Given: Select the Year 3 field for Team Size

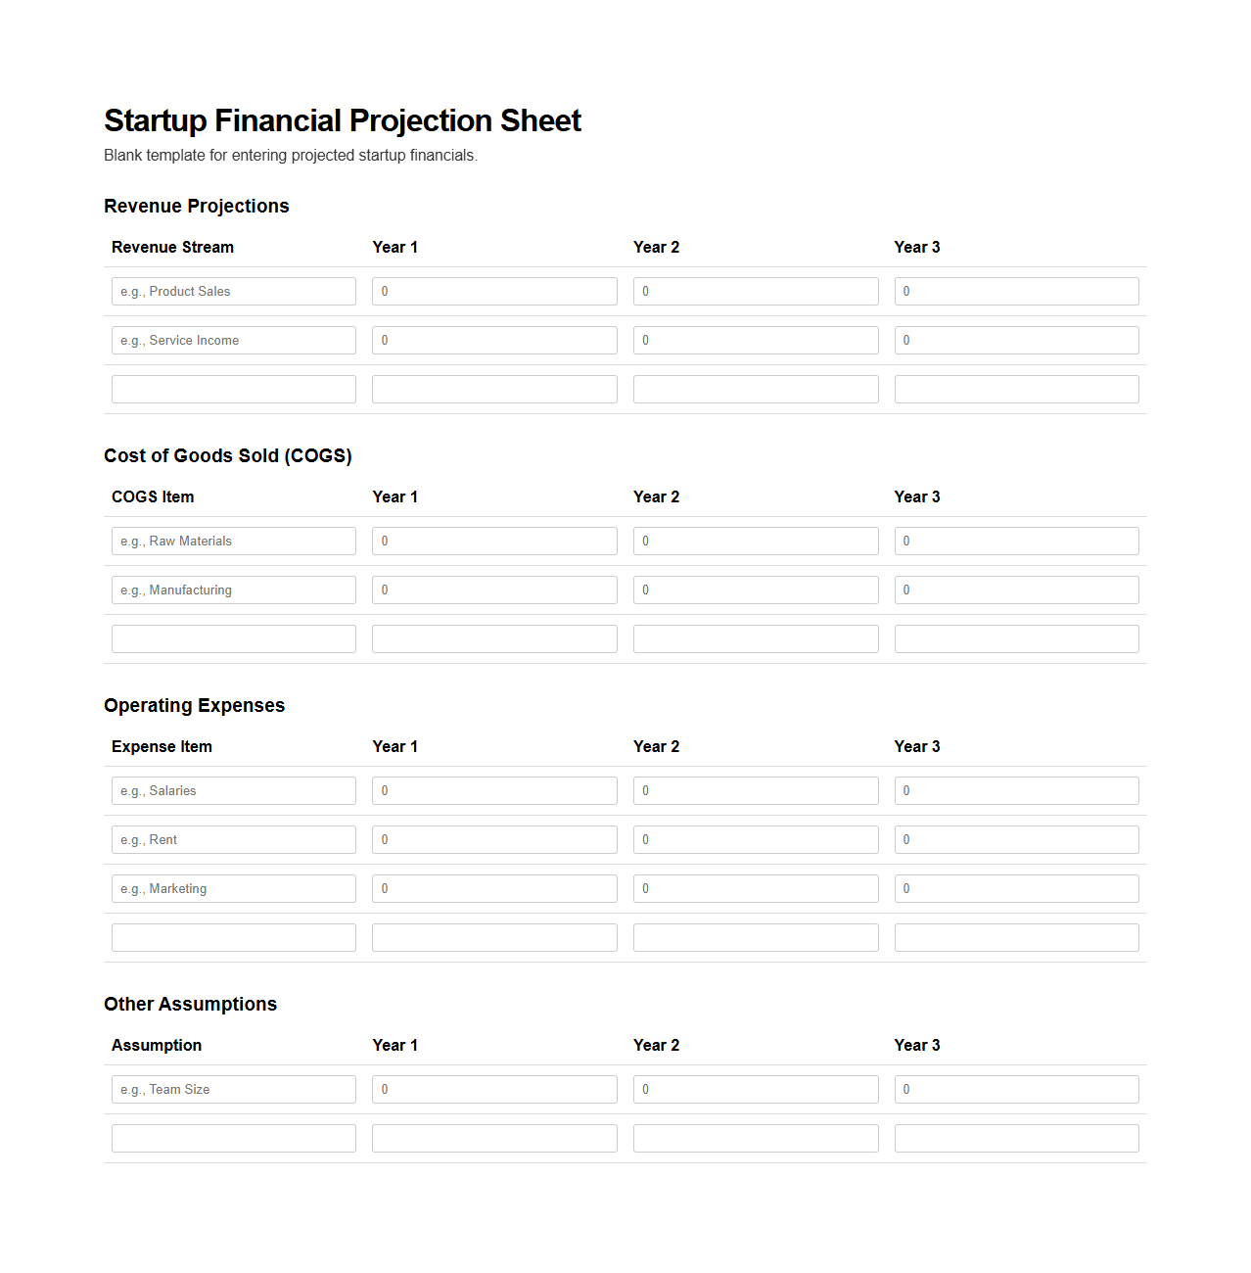Looking at the screenshot, I should (x=1016, y=1089).
